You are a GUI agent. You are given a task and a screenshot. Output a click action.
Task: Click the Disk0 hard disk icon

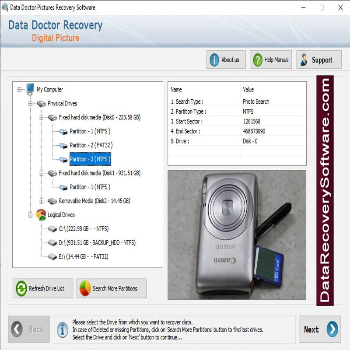pyautogui.click(x=52, y=117)
